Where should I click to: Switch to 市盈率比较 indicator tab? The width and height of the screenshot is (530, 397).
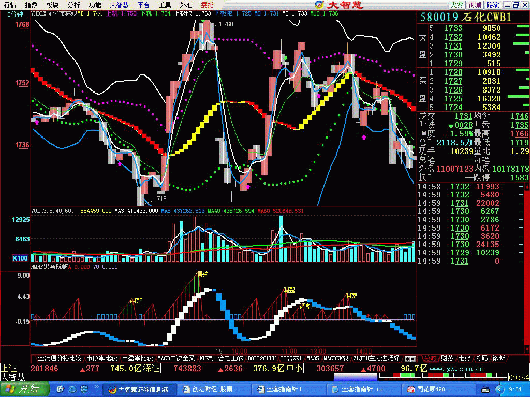[137, 358]
